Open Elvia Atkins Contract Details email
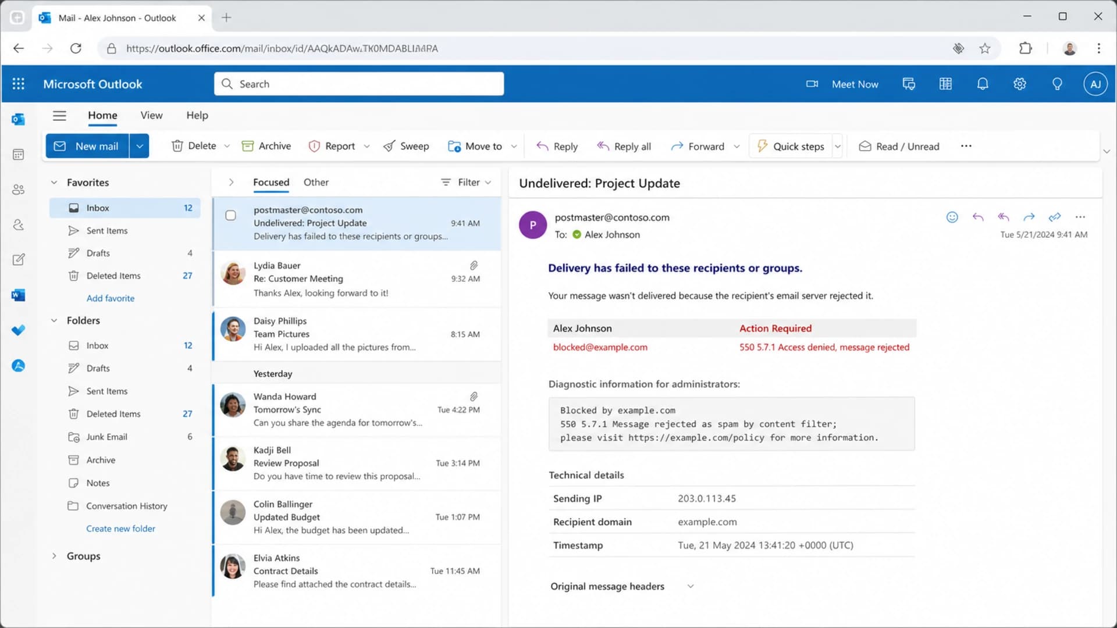The height and width of the screenshot is (628, 1117). click(x=357, y=571)
